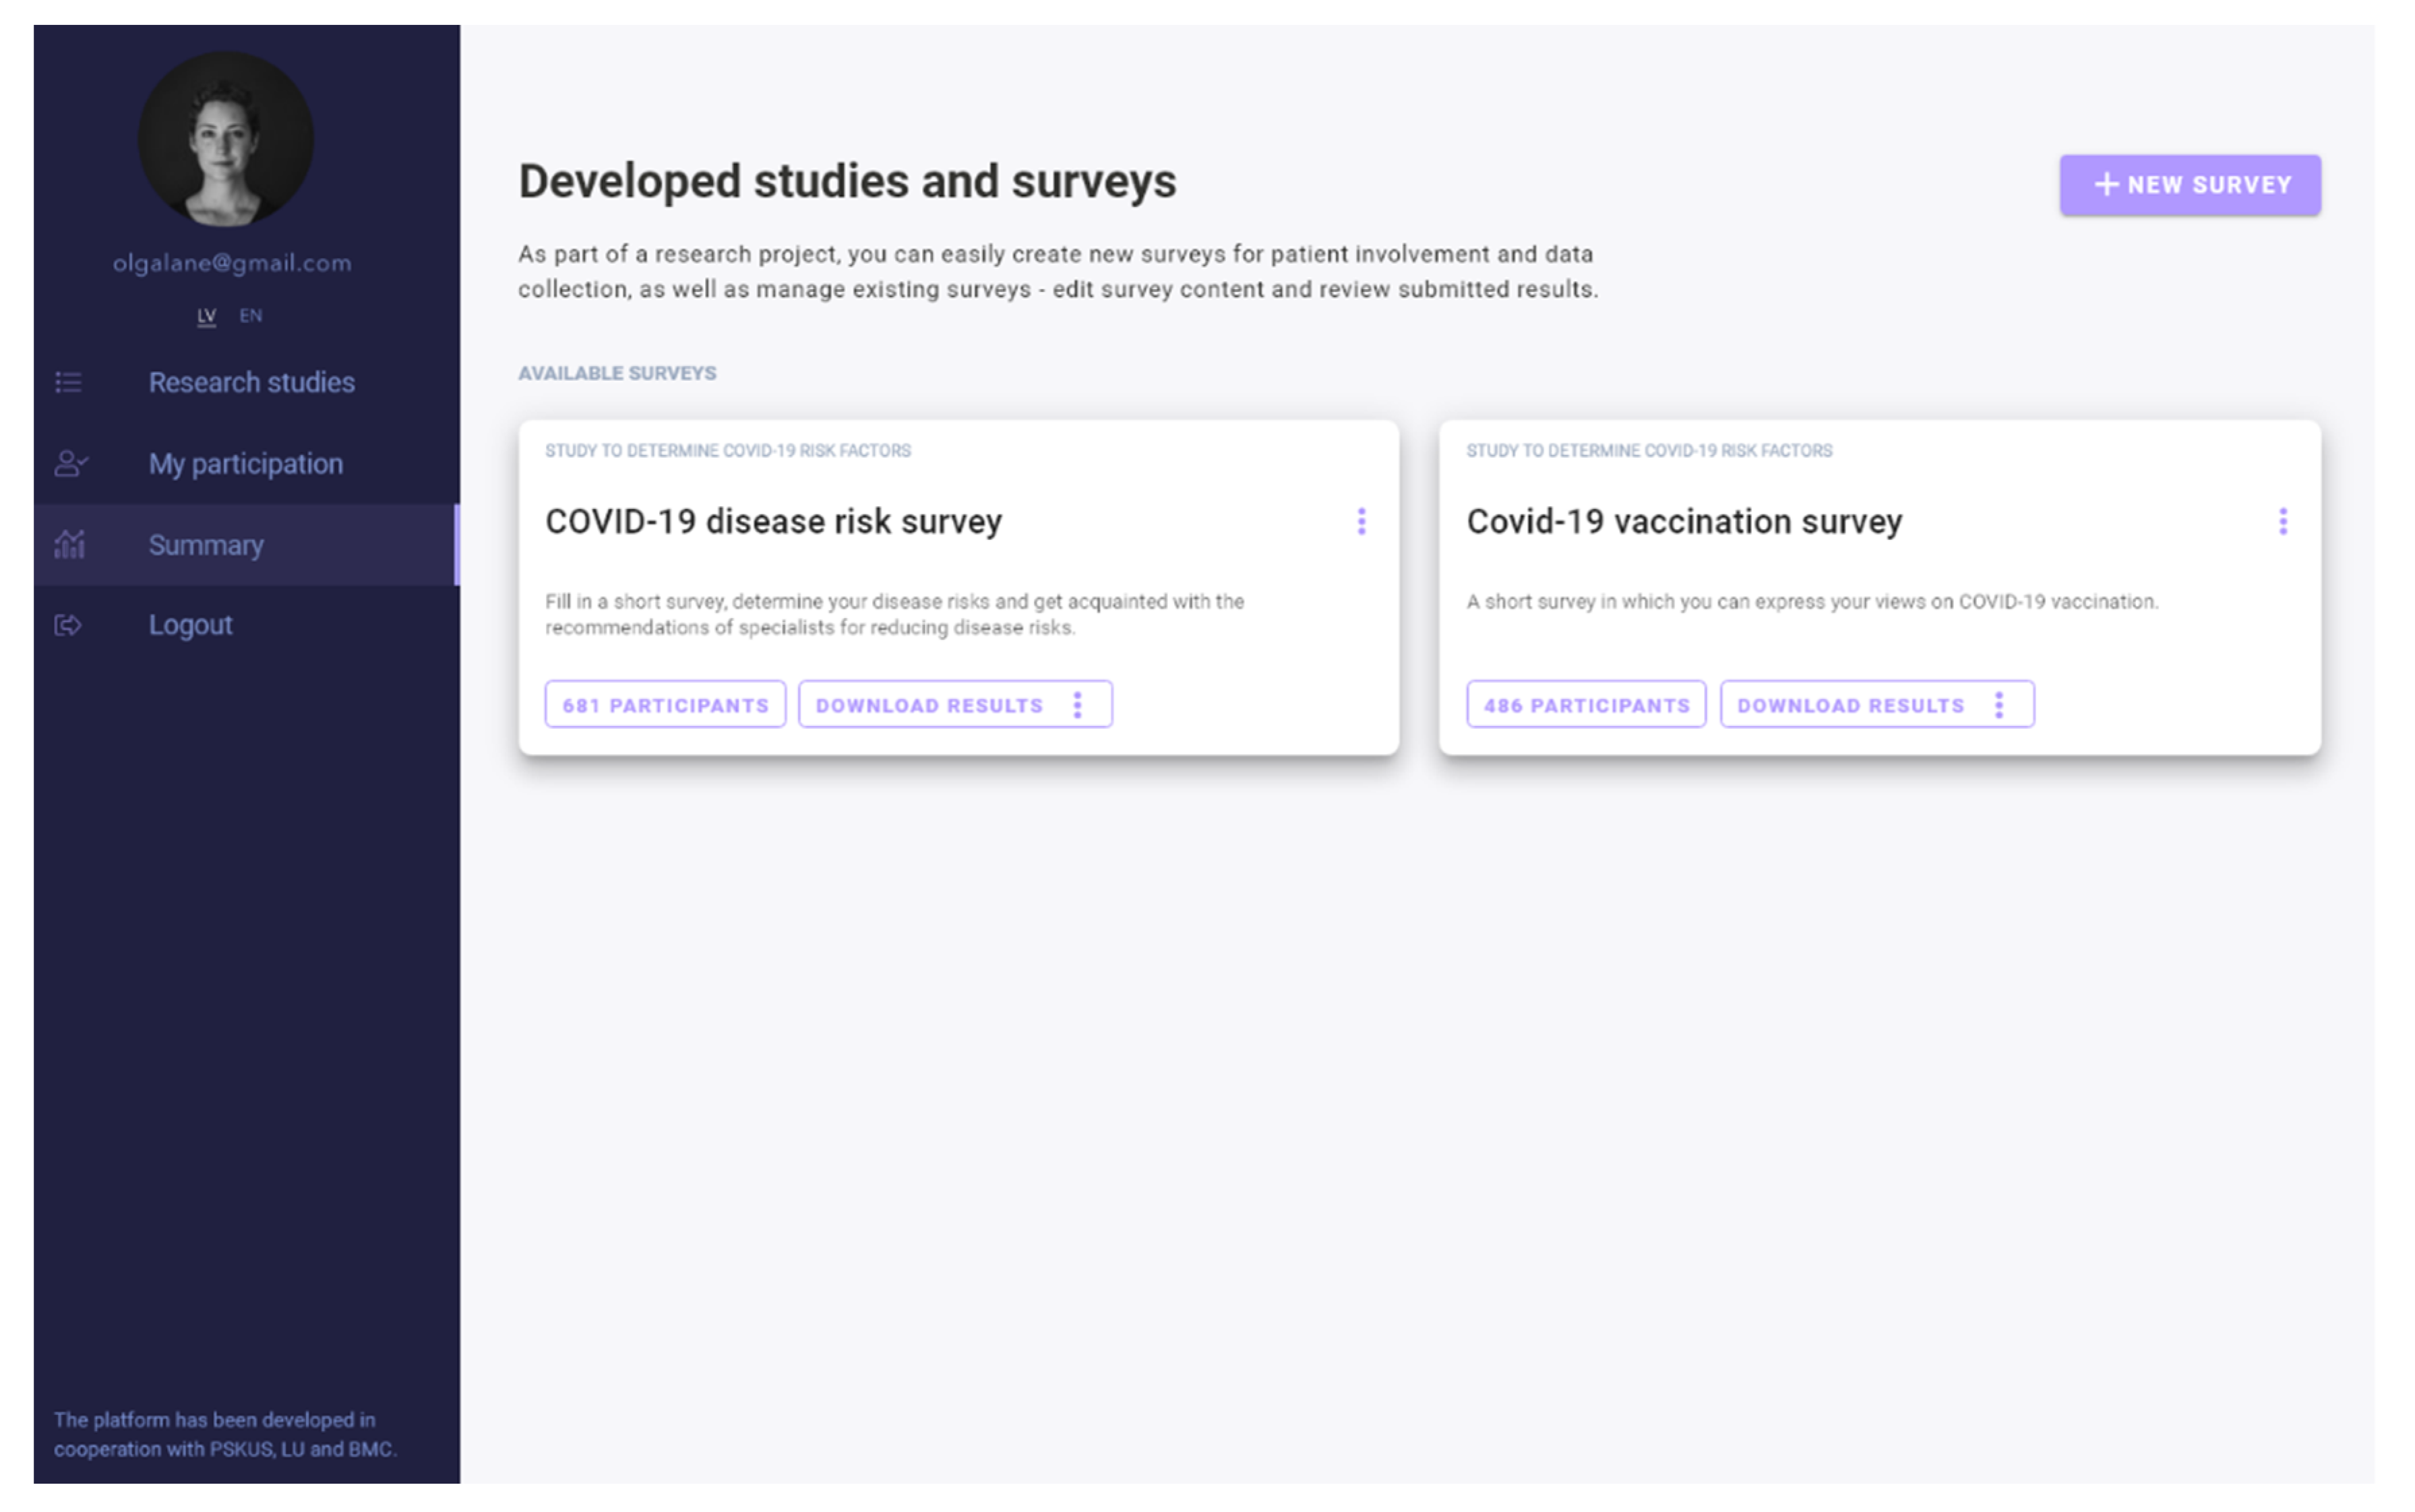2415x1512 pixels.
Task: Click the My participation person icon
Action: tap(70, 463)
